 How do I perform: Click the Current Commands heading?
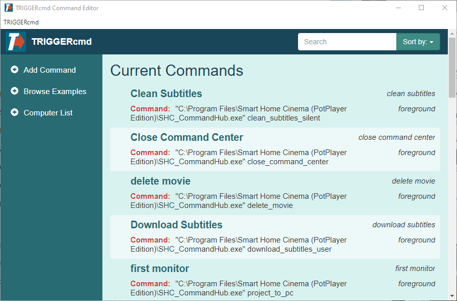coord(177,70)
